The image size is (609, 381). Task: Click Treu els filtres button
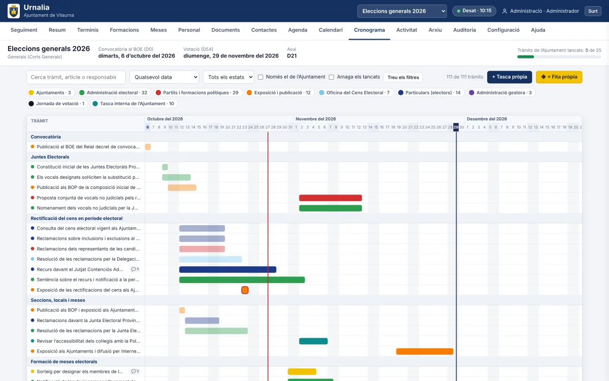click(x=403, y=77)
